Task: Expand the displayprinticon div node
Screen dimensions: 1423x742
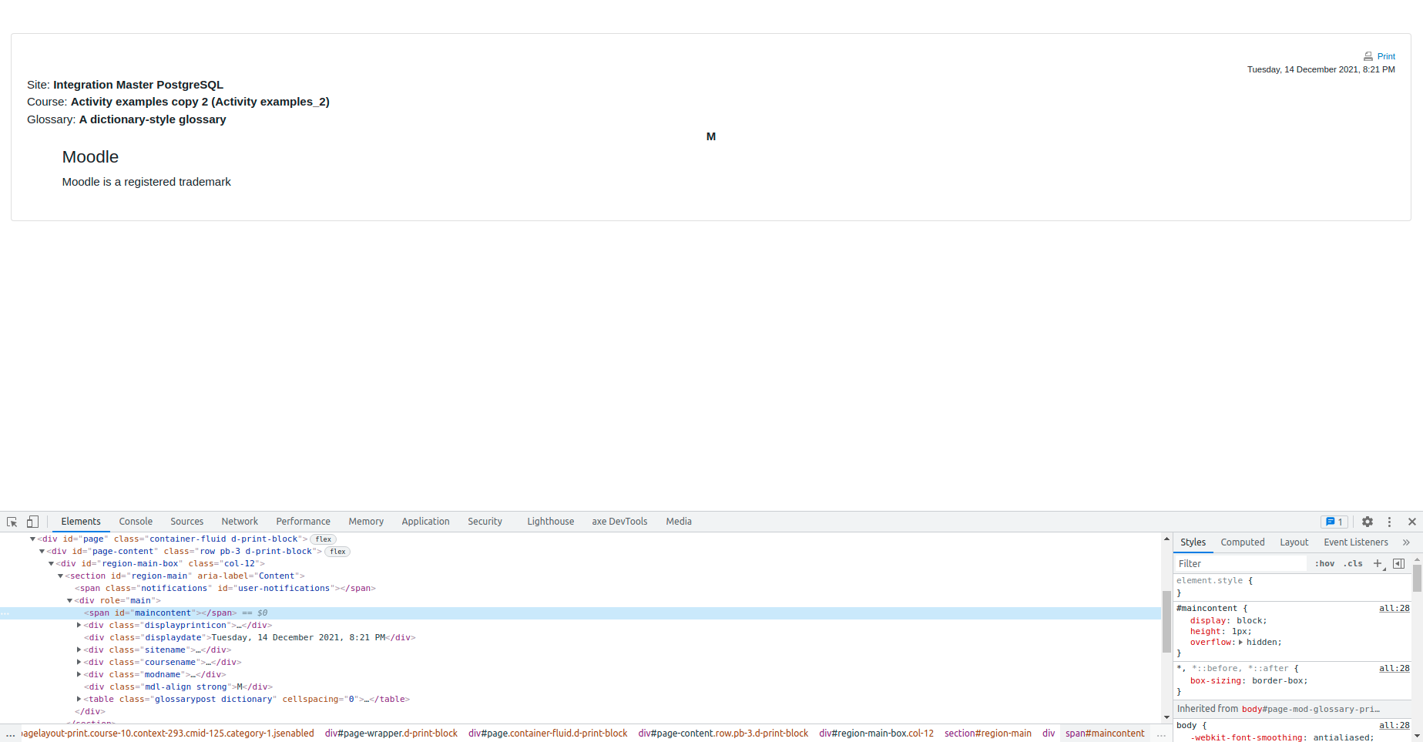Action: click(79, 626)
